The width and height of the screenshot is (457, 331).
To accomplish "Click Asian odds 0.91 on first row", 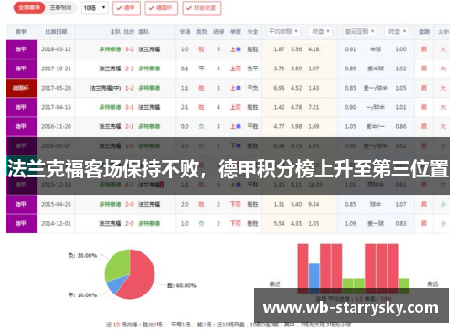I will tap(350, 49).
